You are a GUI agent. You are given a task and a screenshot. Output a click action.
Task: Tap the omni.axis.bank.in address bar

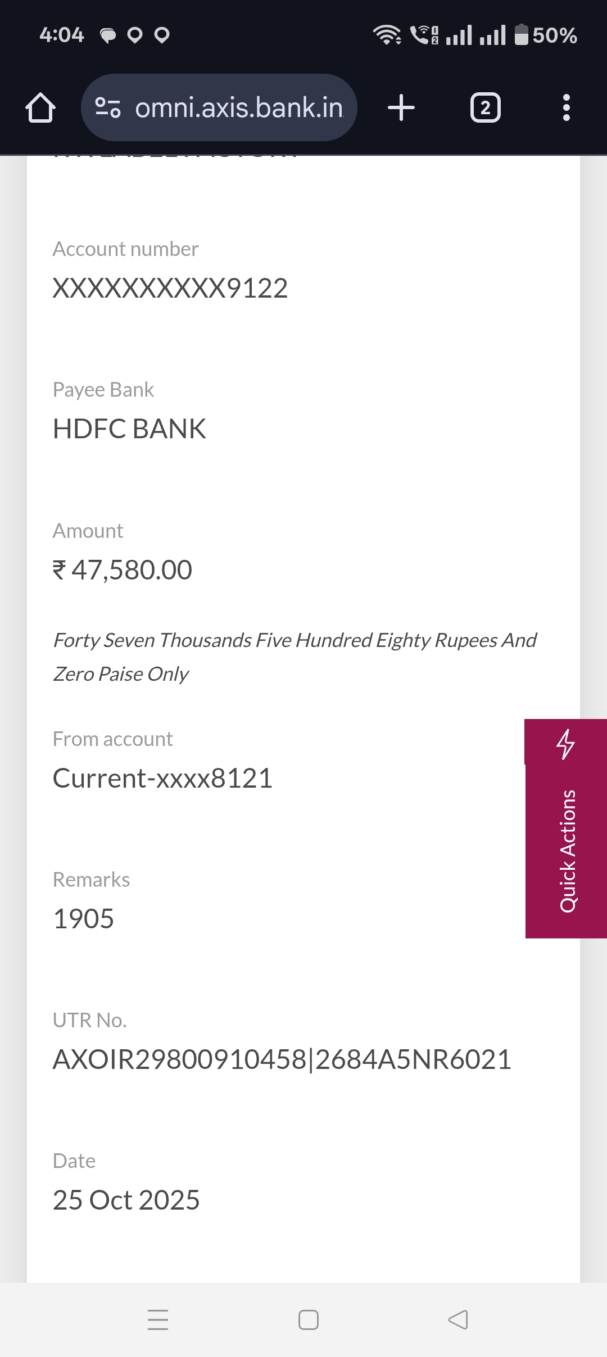239,107
